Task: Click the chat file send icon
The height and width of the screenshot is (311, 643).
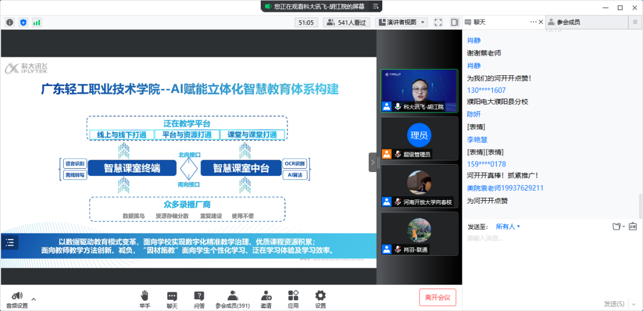Action: (x=617, y=227)
